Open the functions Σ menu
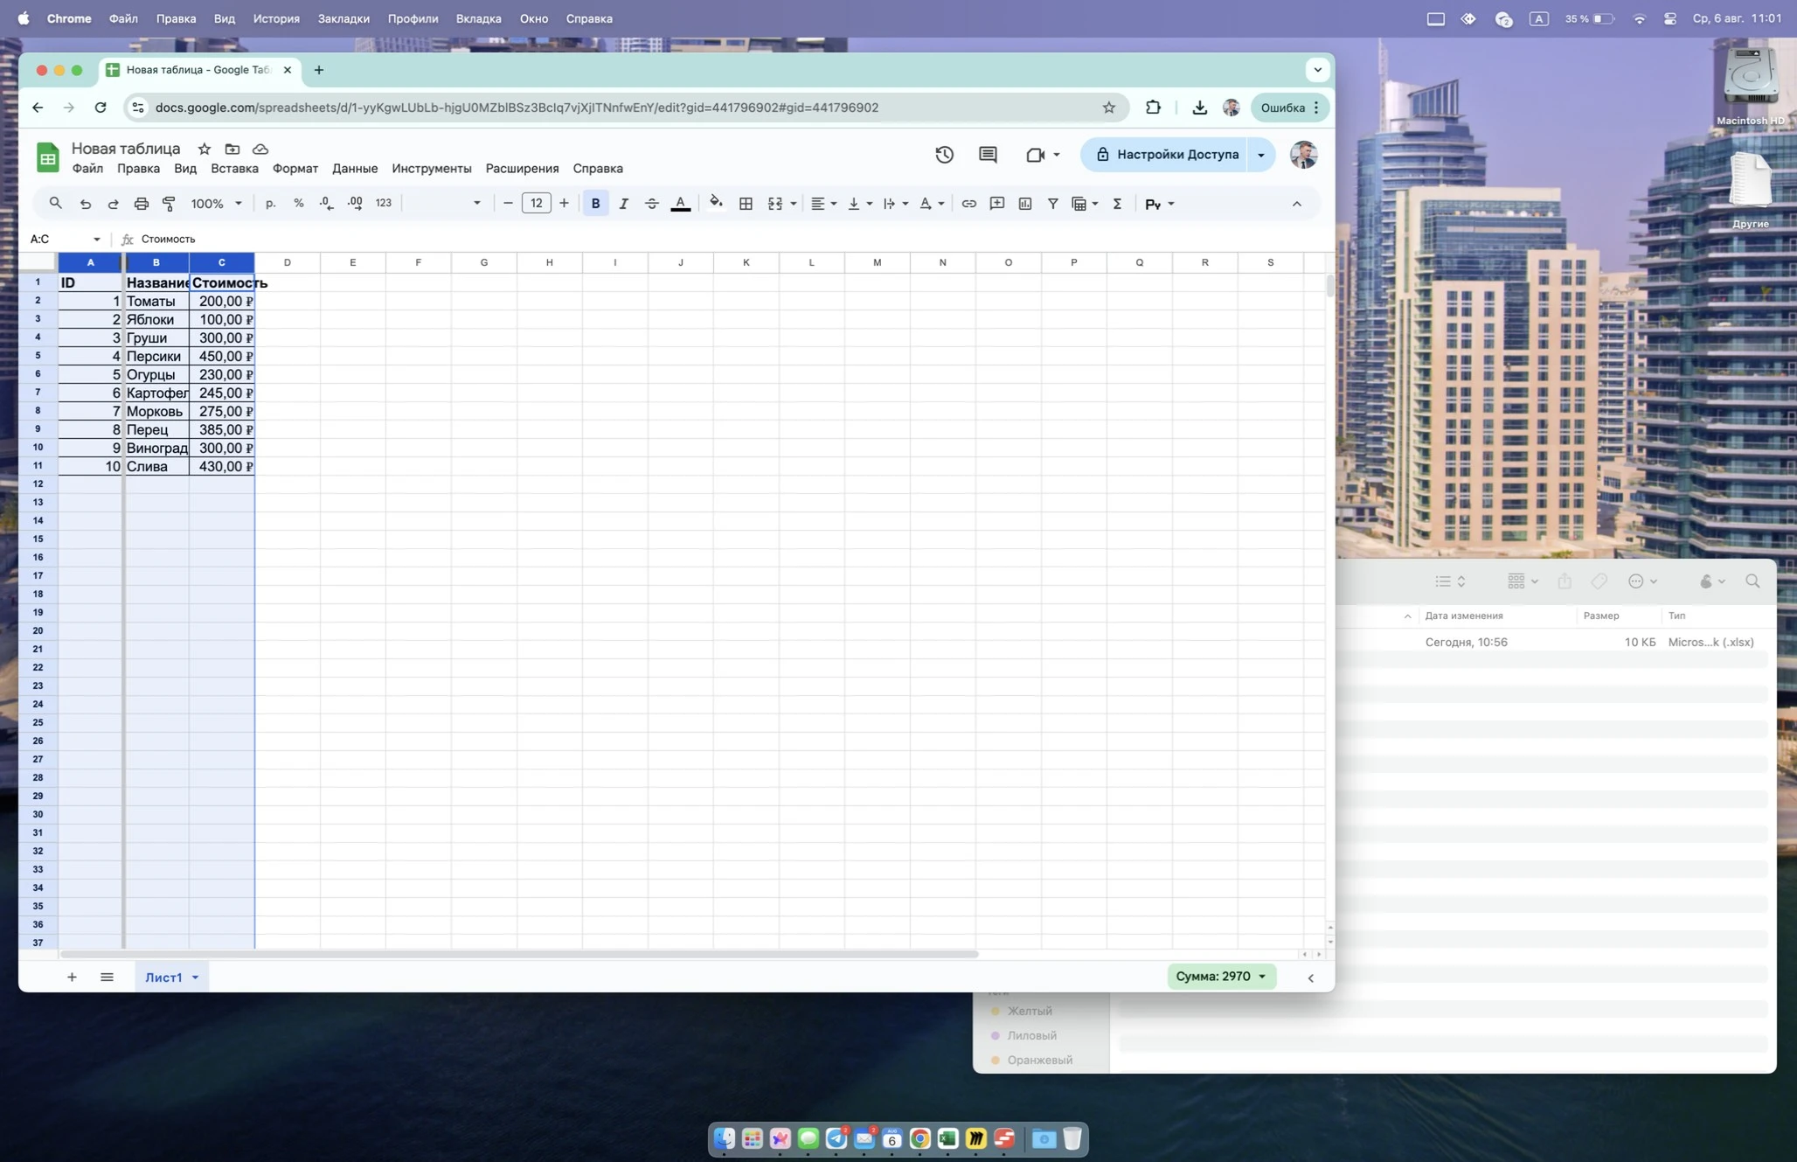 pos(1116,203)
